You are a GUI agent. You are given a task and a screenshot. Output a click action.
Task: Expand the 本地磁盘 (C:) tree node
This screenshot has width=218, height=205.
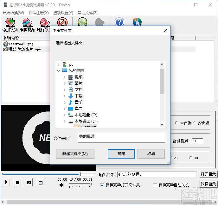click(65, 115)
